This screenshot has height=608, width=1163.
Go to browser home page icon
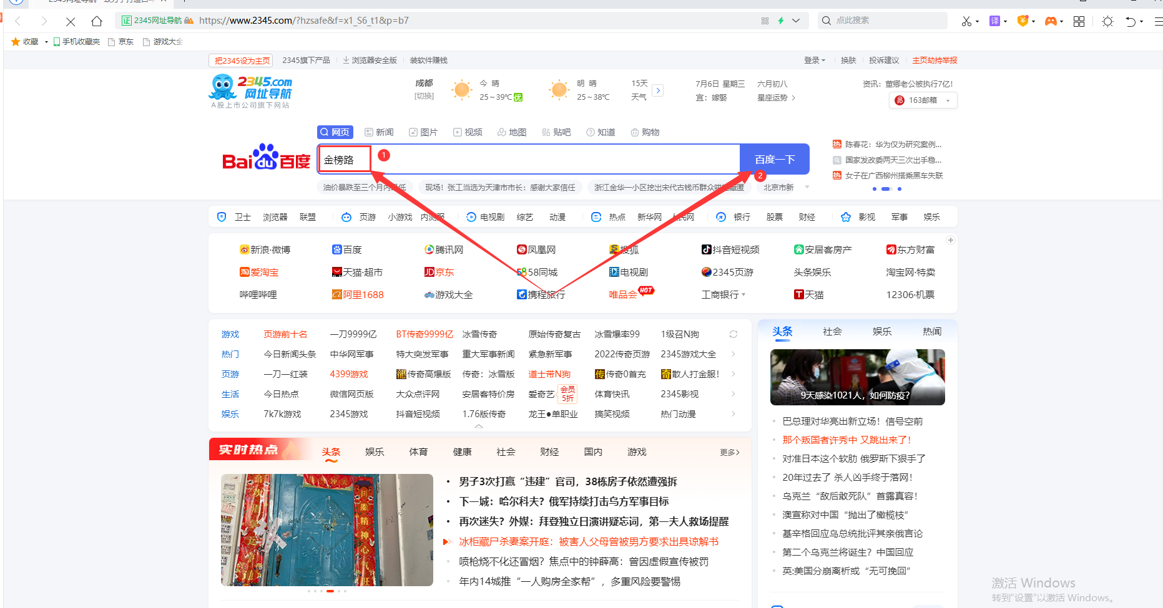(x=97, y=21)
